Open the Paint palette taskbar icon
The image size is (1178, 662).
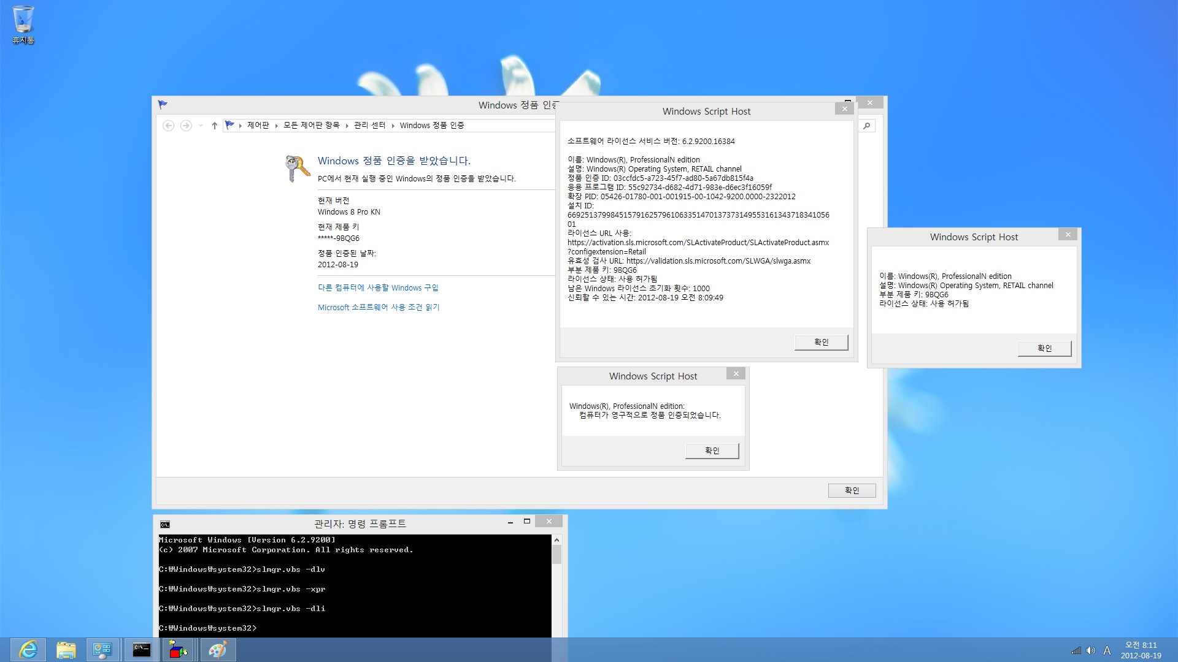click(x=217, y=650)
